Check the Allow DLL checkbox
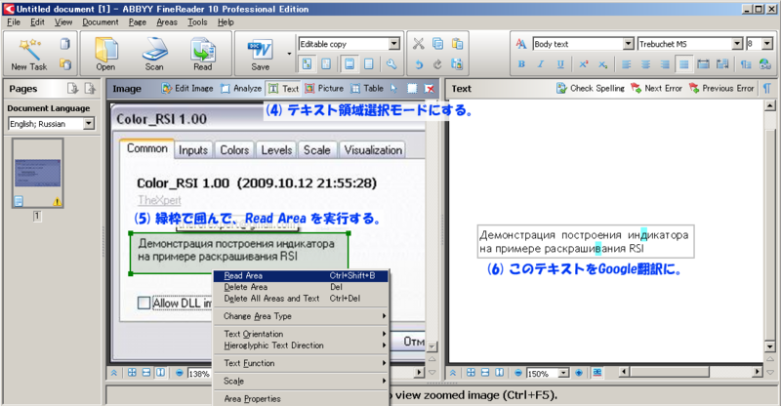Image resolution: width=781 pixels, height=406 pixels. tap(144, 303)
